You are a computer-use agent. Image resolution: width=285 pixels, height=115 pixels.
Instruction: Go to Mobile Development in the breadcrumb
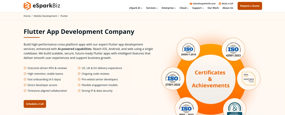[x=46, y=16]
